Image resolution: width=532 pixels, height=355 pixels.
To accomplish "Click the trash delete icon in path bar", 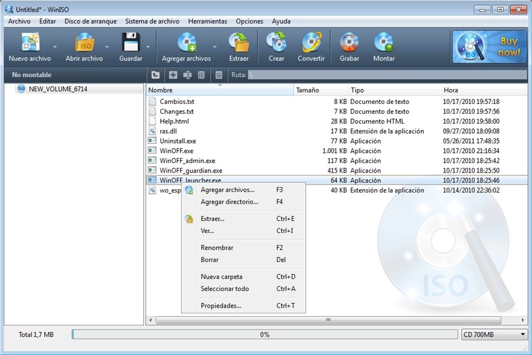I will pos(201,75).
